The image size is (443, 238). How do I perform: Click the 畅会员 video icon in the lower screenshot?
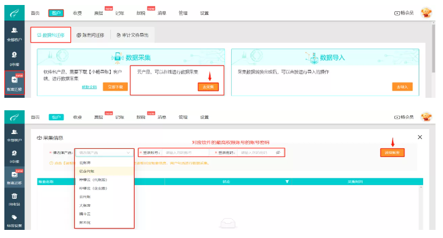tap(397, 117)
